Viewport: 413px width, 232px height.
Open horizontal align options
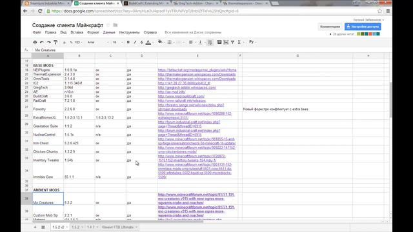(x=191, y=42)
